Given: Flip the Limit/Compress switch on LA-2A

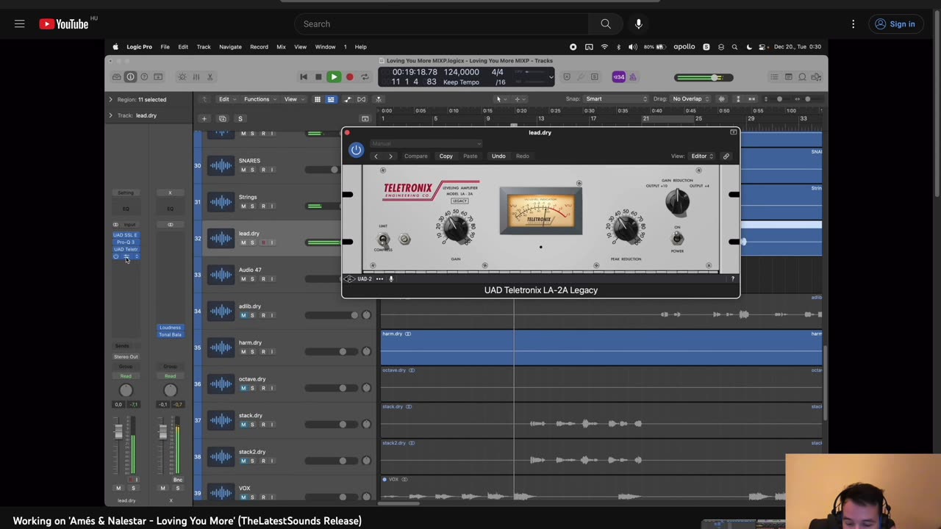Looking at the screenshot, I should (x=383, y=240).
